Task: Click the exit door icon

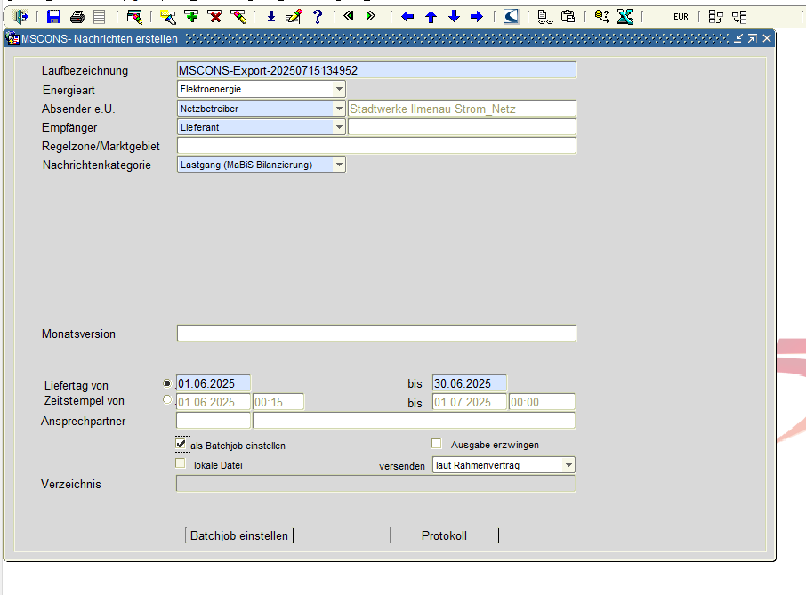Action: pyautogui.click(x=20, y=16)
